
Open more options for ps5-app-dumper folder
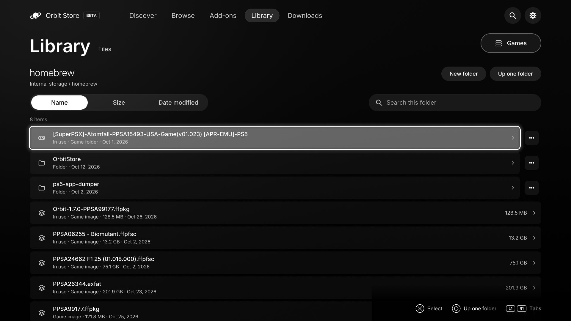(531, 188)
